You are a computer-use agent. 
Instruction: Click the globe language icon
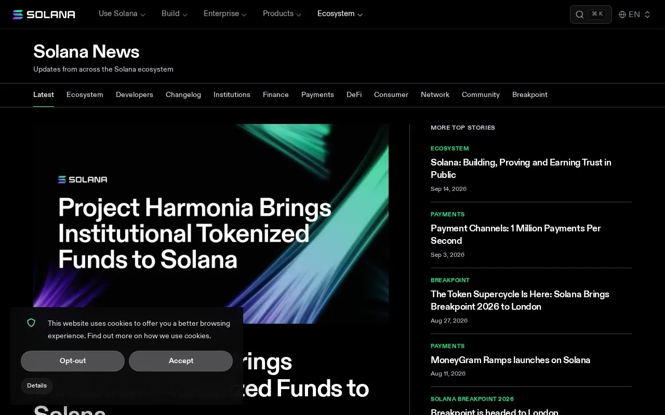[x=622, y=15]
